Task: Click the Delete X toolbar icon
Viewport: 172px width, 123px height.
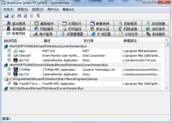Action: 32,16
